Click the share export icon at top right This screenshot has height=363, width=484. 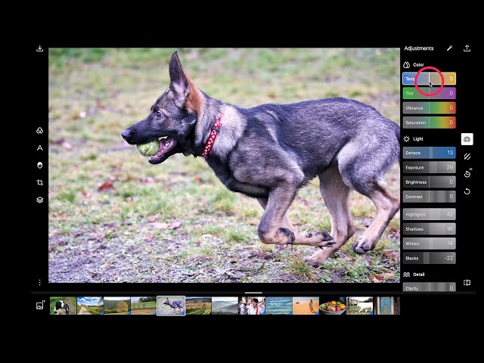(x=467, y=48)
